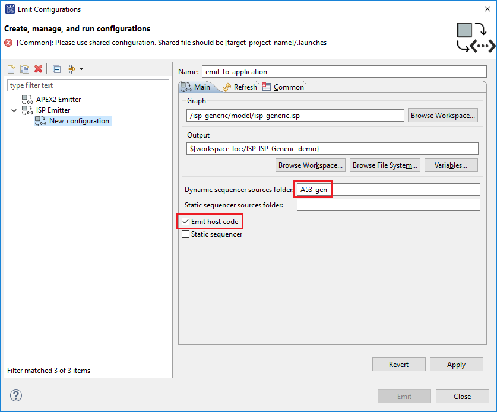
Task: Click Browse File System button
Action: (385, 165)
